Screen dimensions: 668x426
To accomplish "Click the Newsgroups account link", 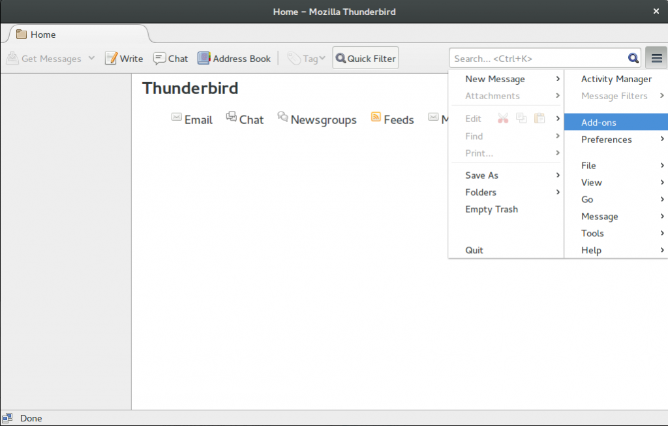I will pos(324,120).
